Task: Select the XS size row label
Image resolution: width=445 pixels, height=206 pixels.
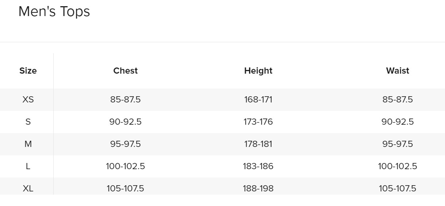Action: tap(28, 100)
